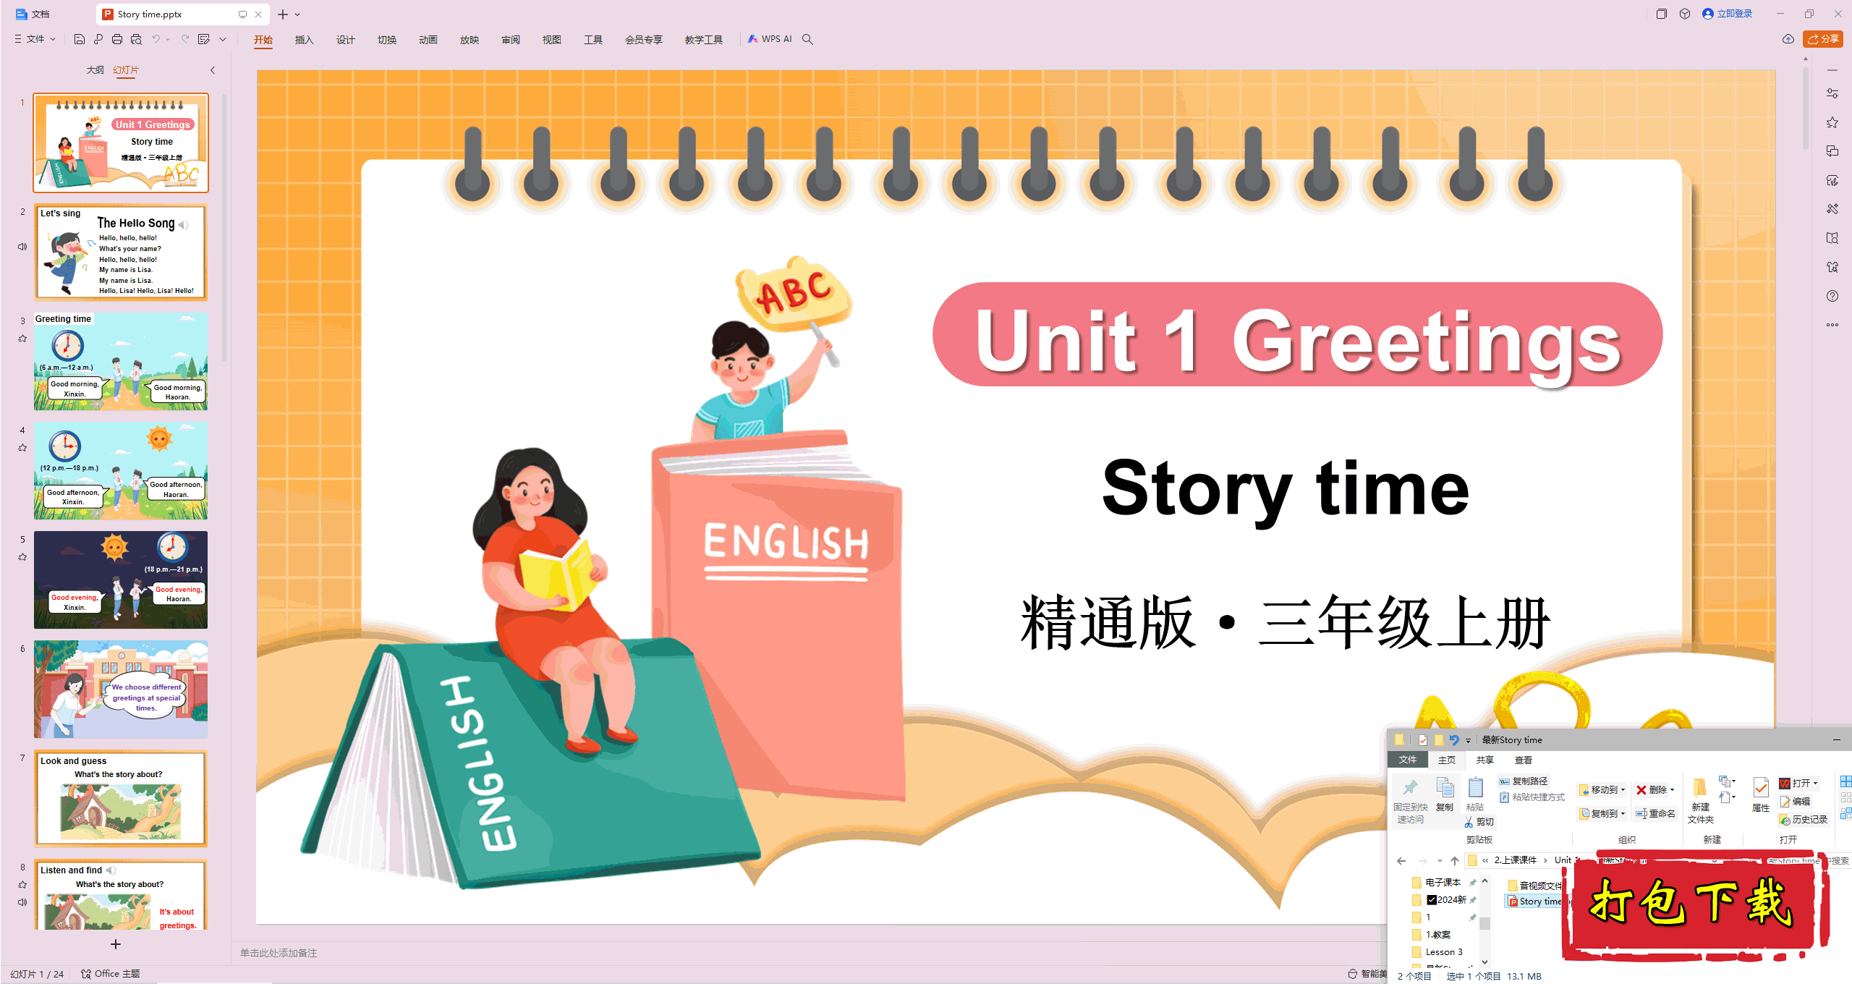
Task: Click the animation star beside slide 3
Action: tap(22, 338)
